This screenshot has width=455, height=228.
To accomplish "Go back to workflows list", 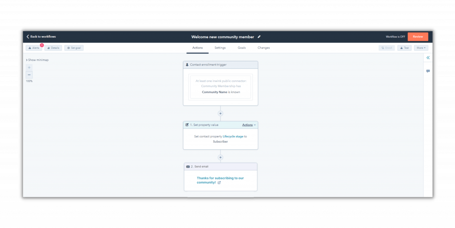I will [x=41, y=37].
